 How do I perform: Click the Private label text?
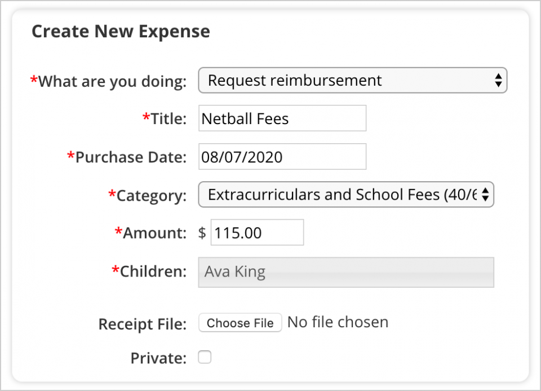(159, 358)
